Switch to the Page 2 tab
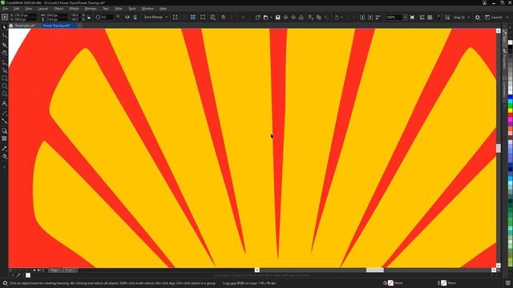This screenshot has height=288, width=513. click(x=70, y=270)
